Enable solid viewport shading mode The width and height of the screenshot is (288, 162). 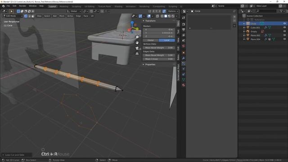[x=166, y=16]
